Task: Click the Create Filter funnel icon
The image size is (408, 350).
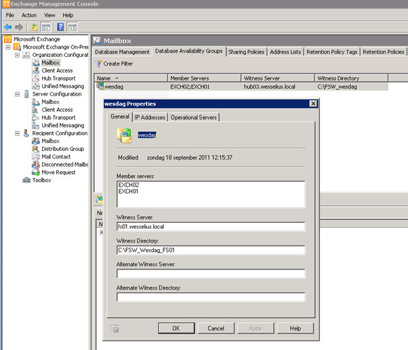Action: tap(98, 64)
